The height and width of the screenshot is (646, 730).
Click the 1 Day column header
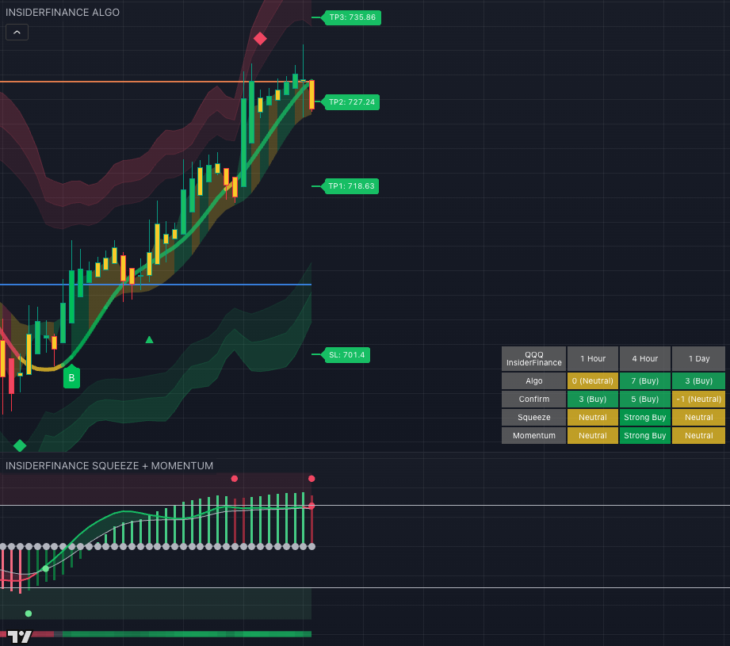pyautogui.click(x=698, y=359)
